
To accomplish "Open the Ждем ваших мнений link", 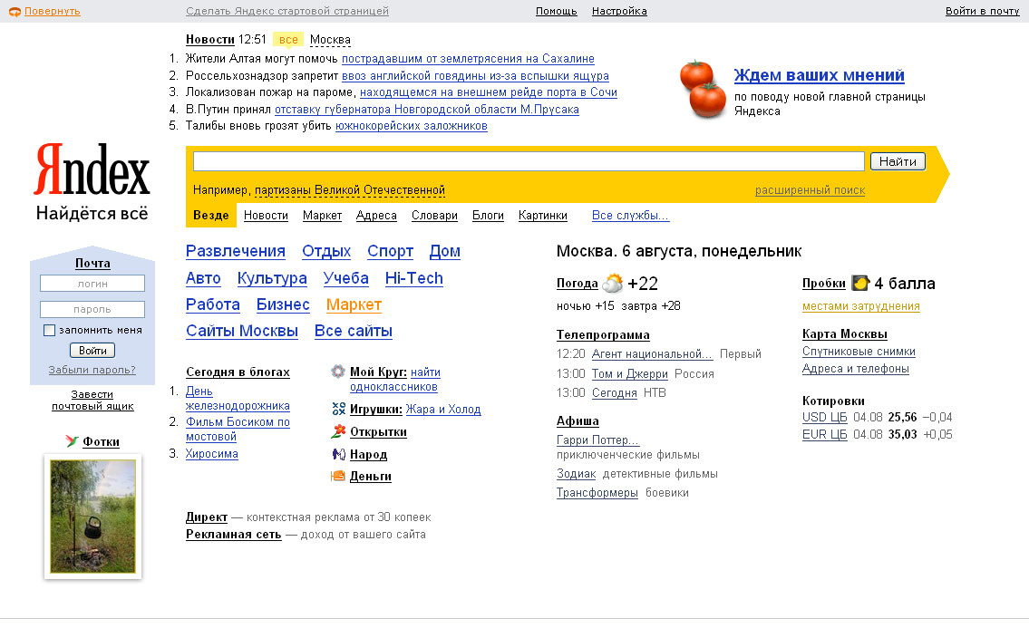I will [819, 75].
